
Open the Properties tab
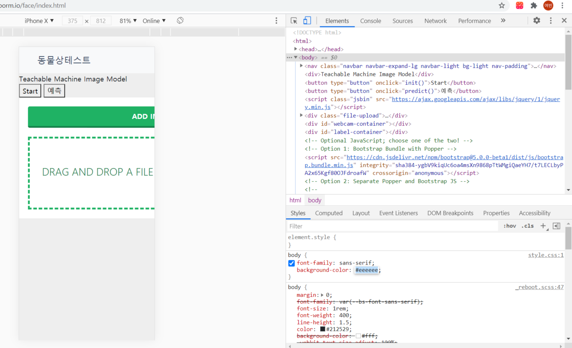click(x=496, y=213)
